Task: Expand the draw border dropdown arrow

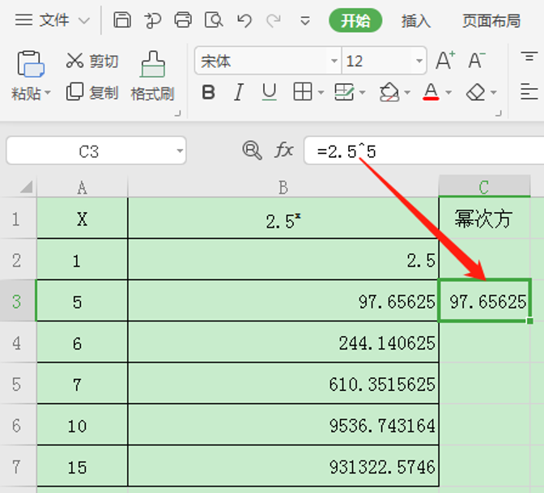Action: [x=362, y=92]
